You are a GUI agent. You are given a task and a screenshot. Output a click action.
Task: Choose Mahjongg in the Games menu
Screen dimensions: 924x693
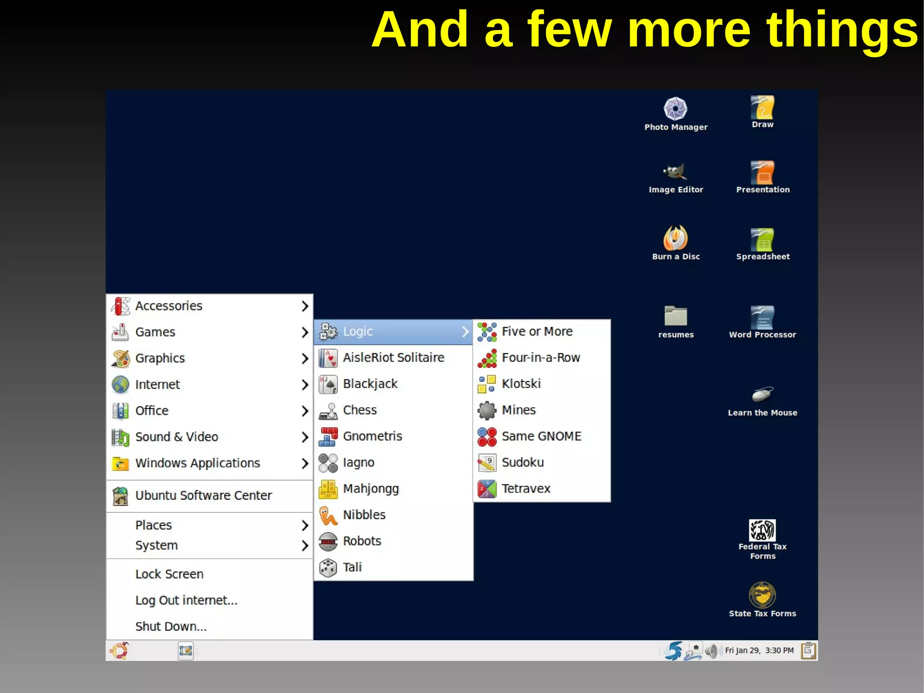pyautogui.click(x=370, y=488)
